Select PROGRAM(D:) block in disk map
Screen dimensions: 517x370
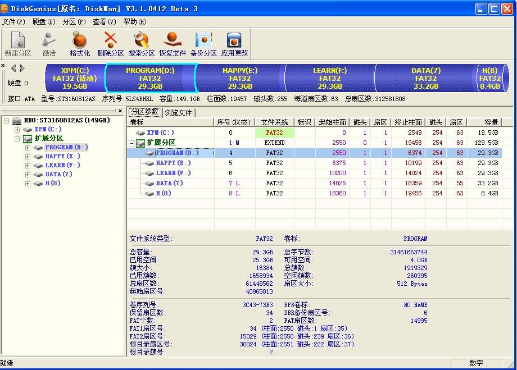151,78
